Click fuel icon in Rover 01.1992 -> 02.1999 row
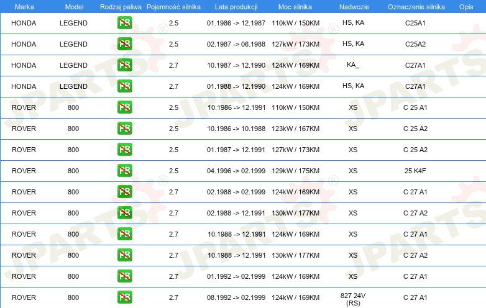486x308 pixels. [x=124, y=276]
